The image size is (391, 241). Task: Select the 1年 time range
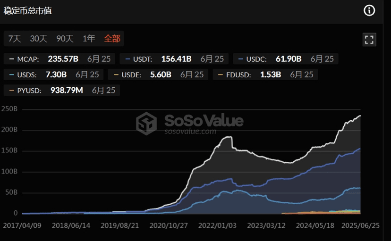(89, 39)
